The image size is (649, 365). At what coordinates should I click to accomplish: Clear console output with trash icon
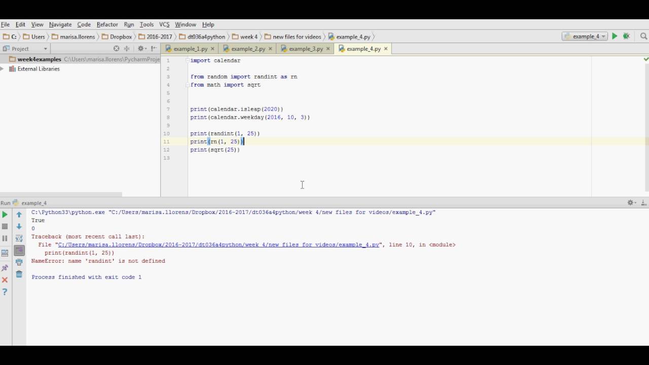coord(19,274)
